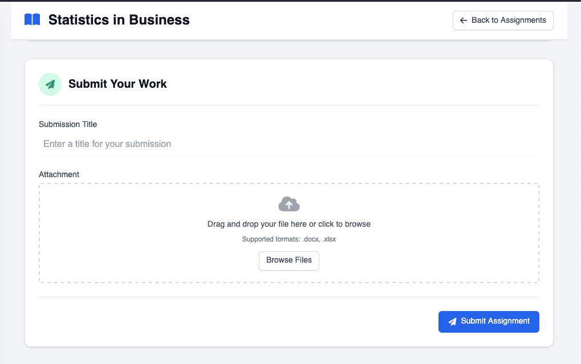Open Back to Assignments page
Viewport: 581px width, 364px height.
[503, 21]
